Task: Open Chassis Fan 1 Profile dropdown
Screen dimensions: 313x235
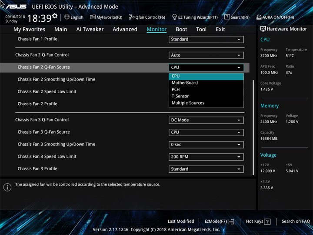Action: coord(206,39)
